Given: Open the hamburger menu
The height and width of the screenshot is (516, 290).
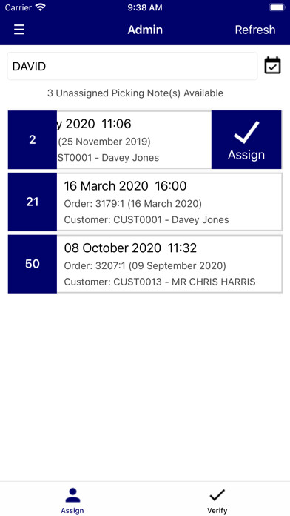Looking at the screenshot, I should [x=19, y=30].
